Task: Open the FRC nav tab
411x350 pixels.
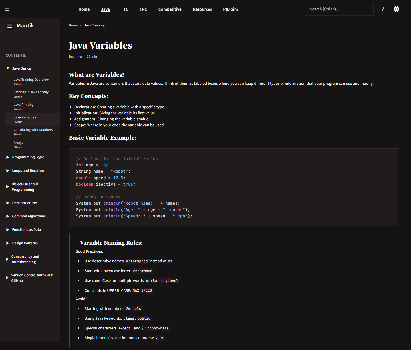Action: coord(143,9)
